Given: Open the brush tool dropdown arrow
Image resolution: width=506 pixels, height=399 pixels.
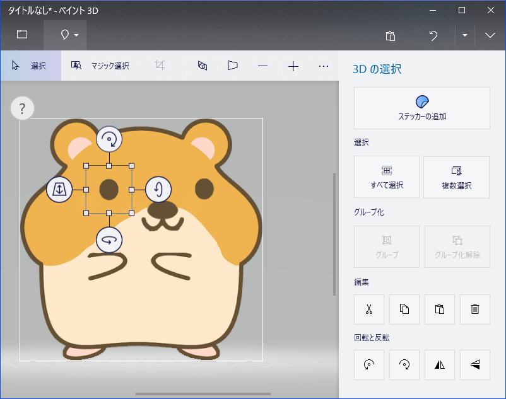Looking at the screenshot, I should pos(75,36).
